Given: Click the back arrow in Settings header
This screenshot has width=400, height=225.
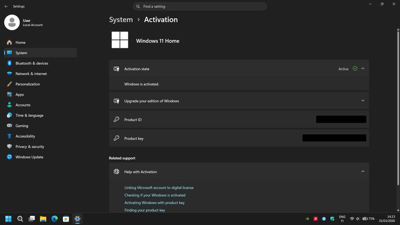Looking at the screenshot, I should coord(6,7).
